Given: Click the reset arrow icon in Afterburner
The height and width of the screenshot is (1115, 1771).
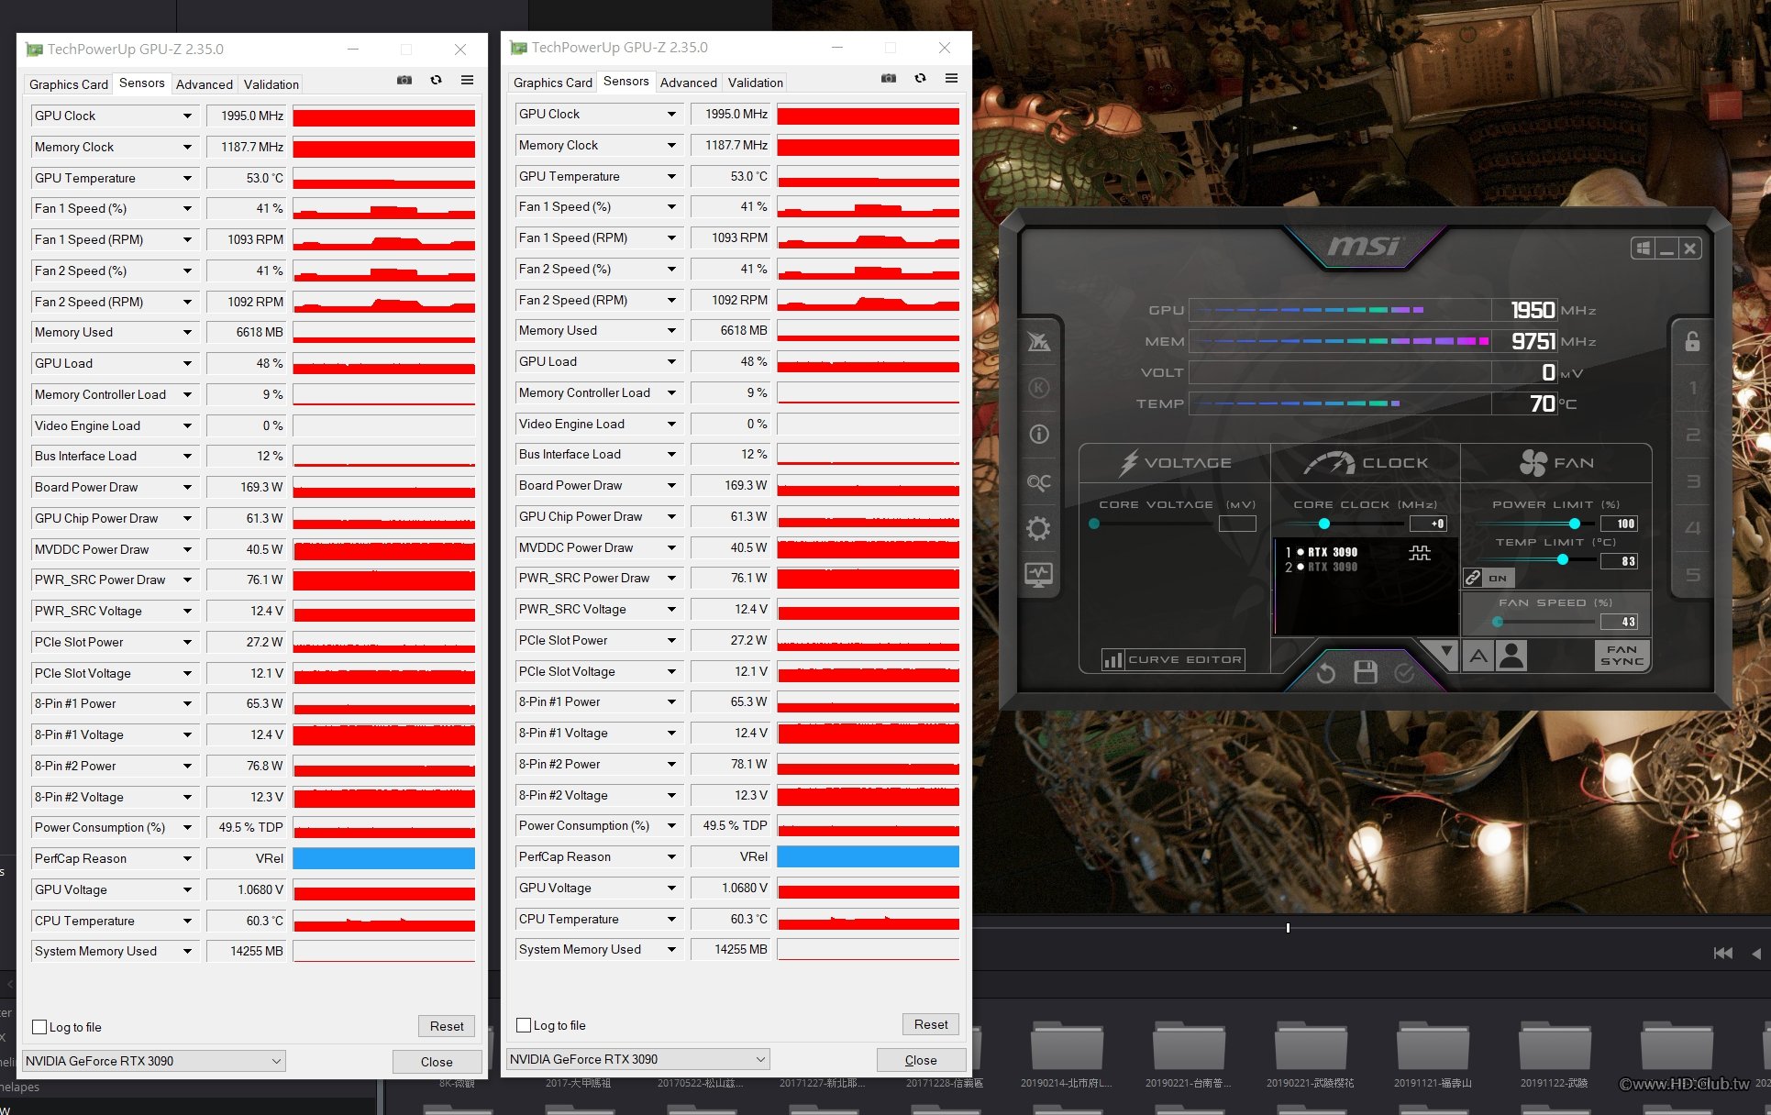Looking at the screenshot, I should [1326, 674].
